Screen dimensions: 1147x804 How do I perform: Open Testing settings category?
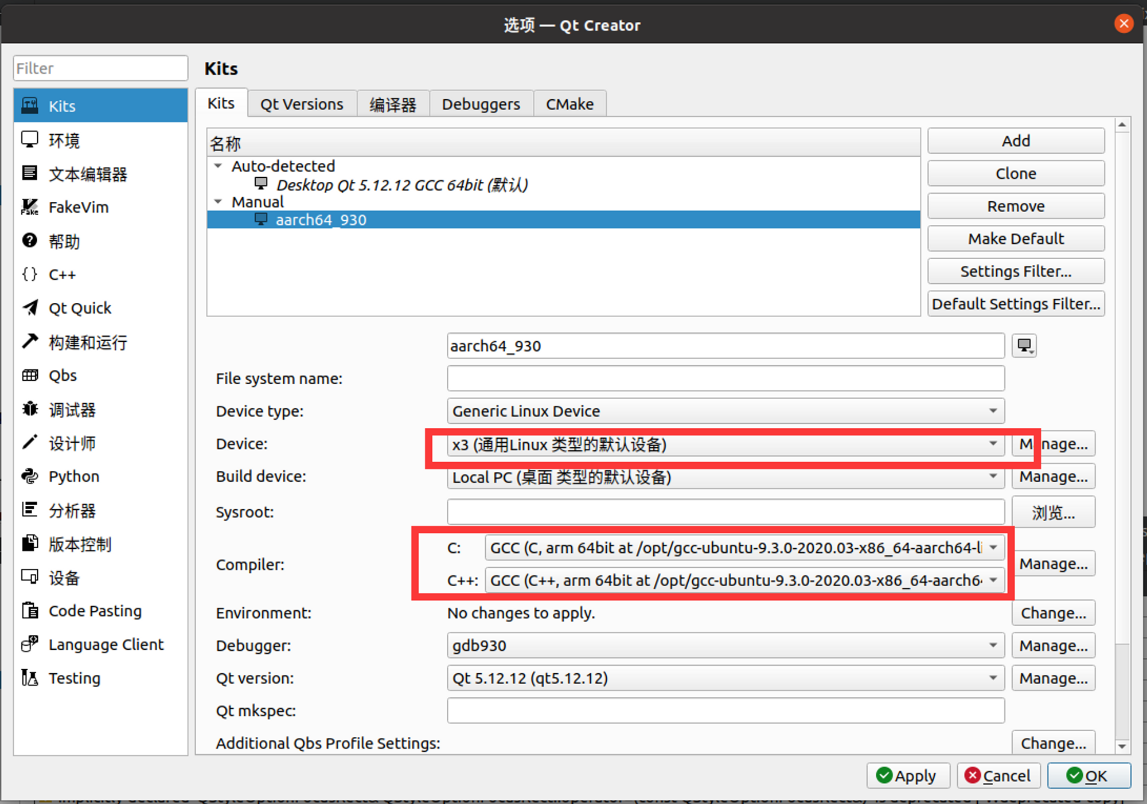100,678
